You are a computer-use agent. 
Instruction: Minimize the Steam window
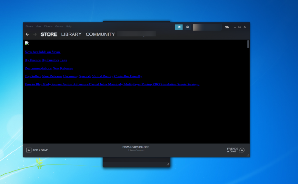tap(235, 27)
